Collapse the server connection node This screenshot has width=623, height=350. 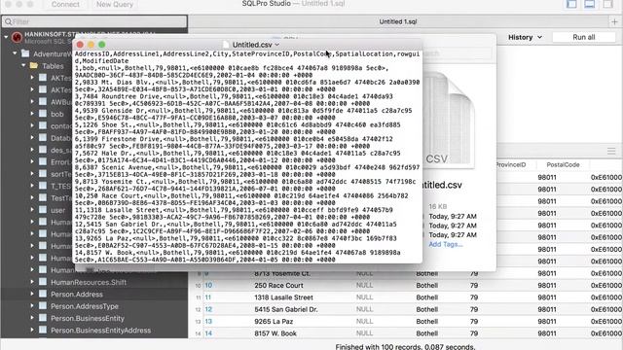point(6,37)
